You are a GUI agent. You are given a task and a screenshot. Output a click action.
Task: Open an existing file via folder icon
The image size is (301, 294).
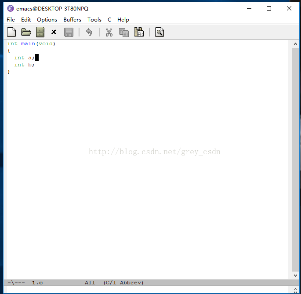click(26, 32)
